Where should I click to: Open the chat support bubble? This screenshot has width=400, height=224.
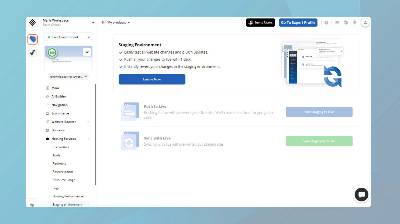click(x=361, y=194)
